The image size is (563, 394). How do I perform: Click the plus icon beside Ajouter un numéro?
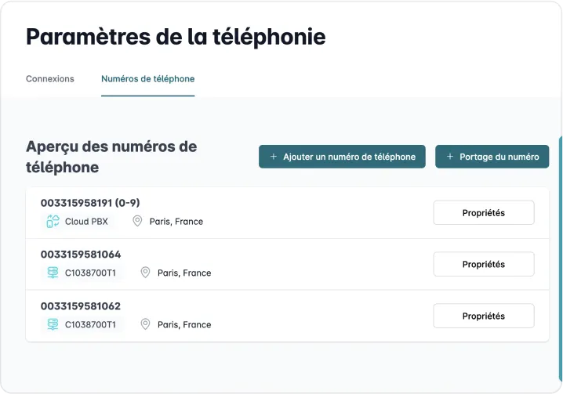point(274,157)
